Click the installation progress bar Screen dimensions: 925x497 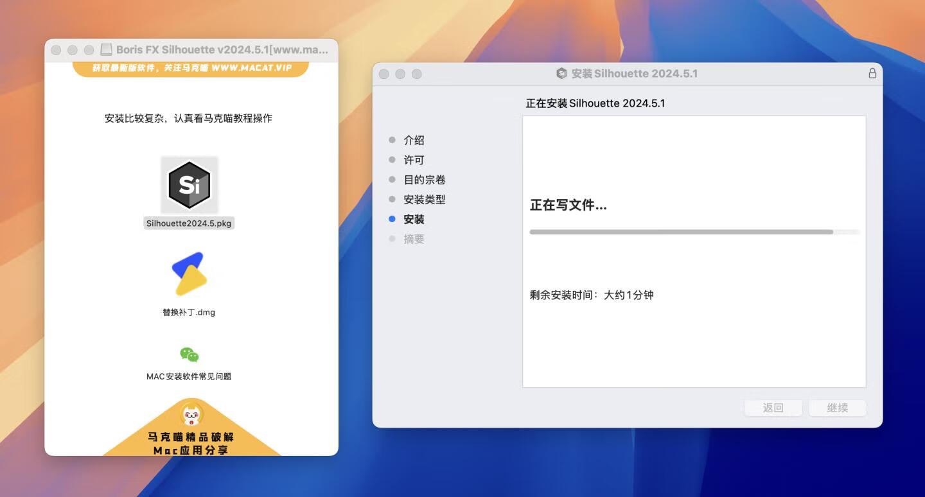pyautogui.click(x=694, y=232)
